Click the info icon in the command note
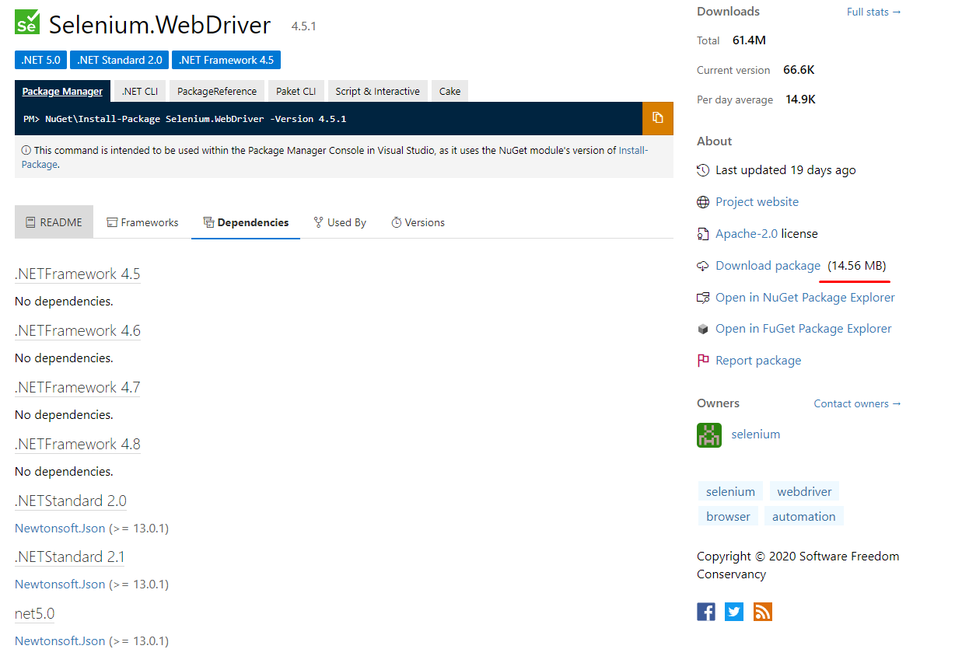This screenshot has width=976, height=670. (26, 151)
